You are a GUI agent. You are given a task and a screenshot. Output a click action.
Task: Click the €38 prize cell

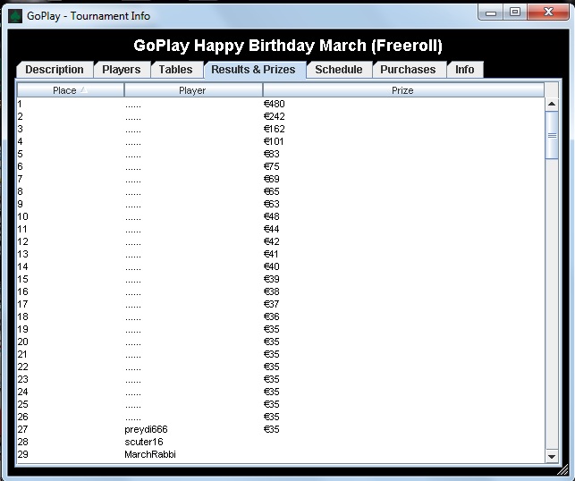[271, 291]
